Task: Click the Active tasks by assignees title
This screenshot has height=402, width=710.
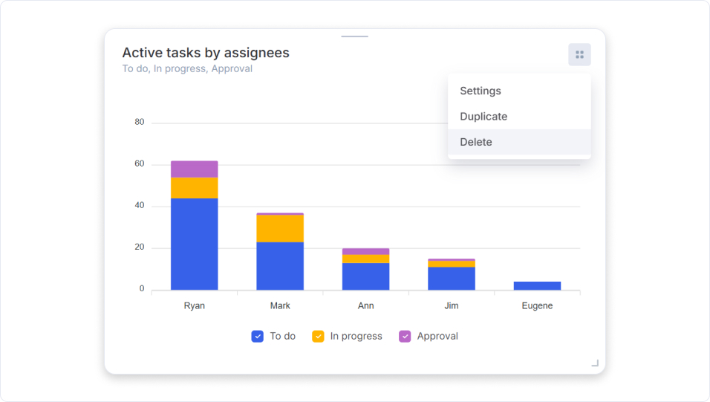Action: tap(206, 53)
